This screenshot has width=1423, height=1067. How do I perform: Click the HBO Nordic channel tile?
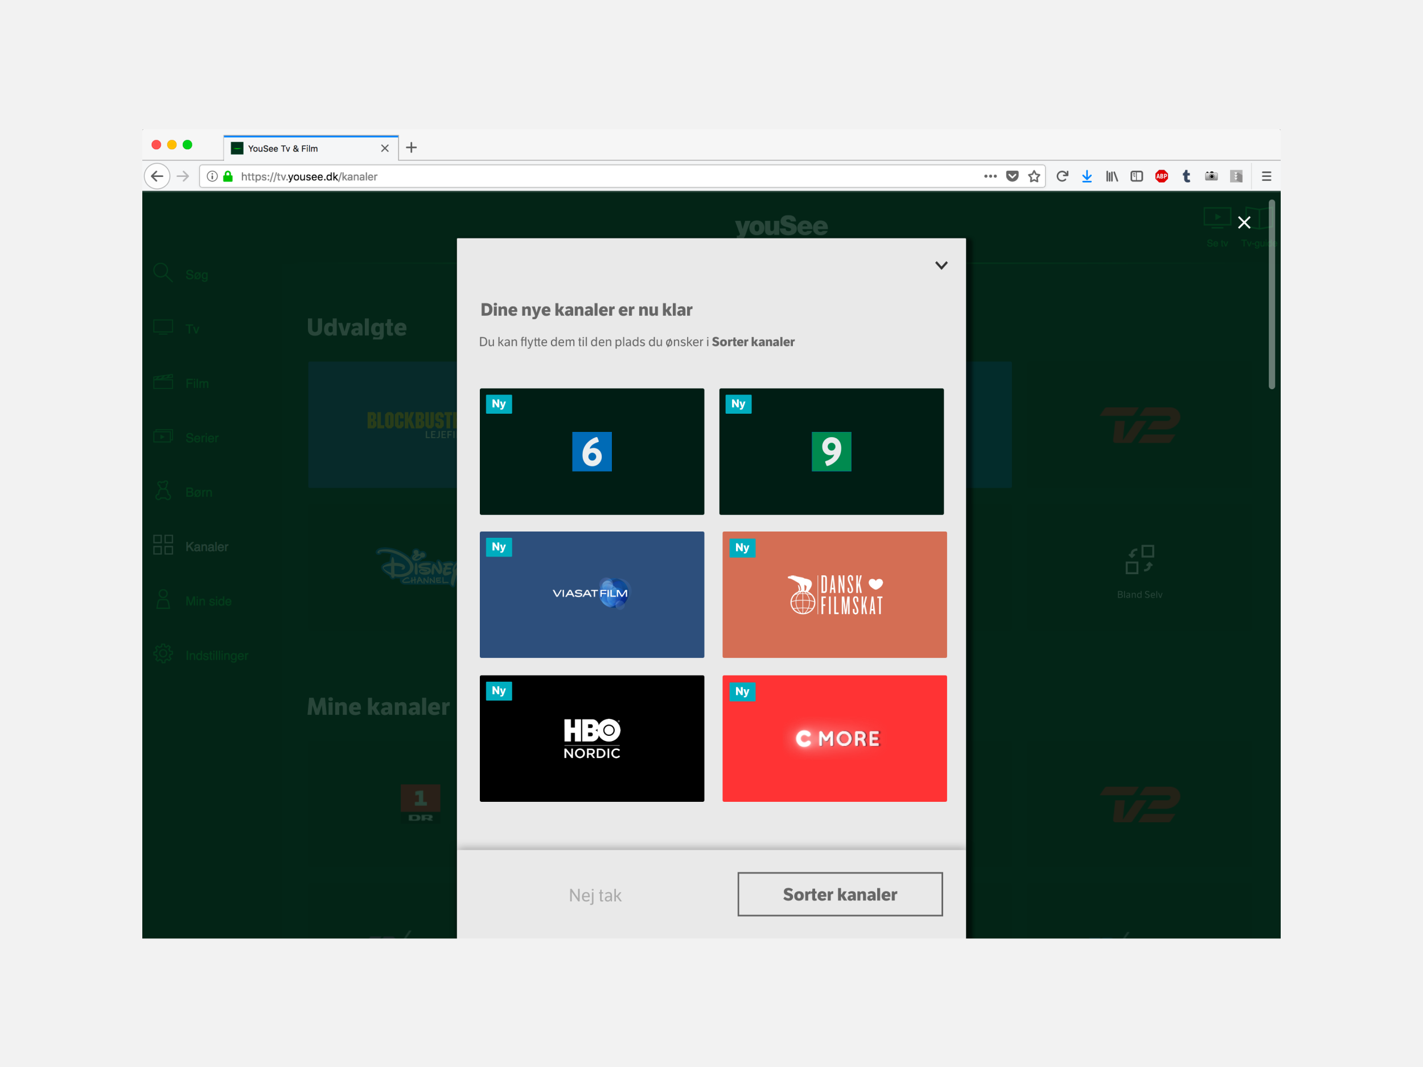coord(591,738)
